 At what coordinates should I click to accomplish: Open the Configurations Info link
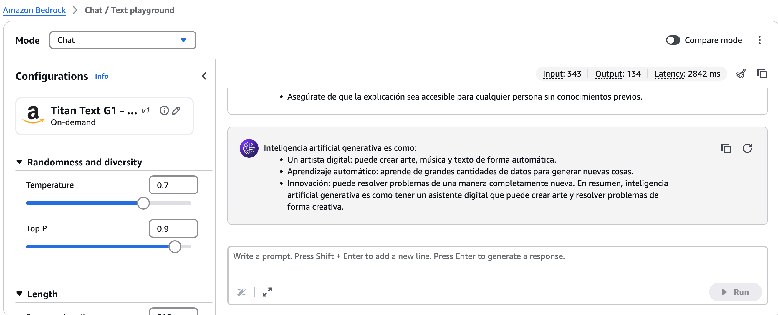click(x=102, y=76)
